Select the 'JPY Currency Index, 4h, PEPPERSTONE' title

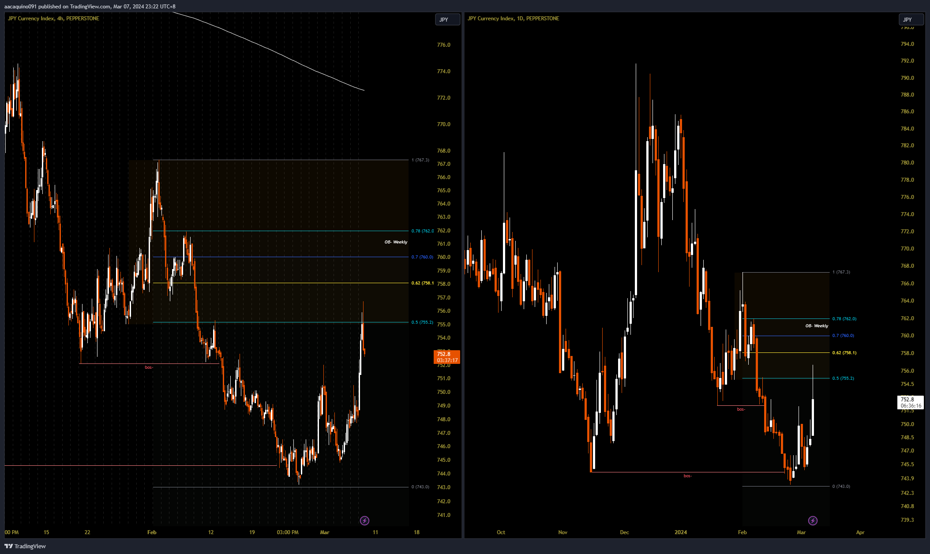(53, 19)
